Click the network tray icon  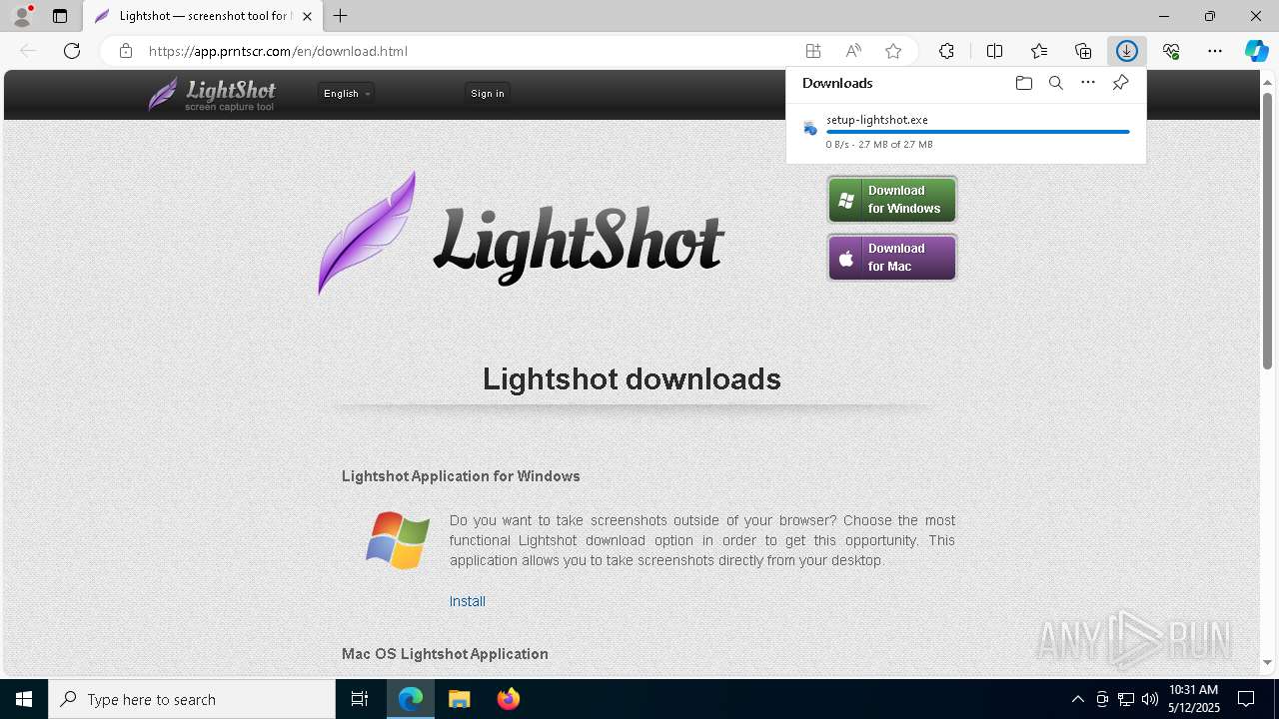pos(1126,699)
